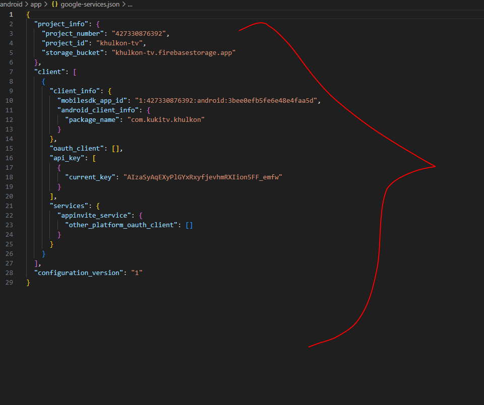Click the breadcrumb ellipsis after google-services.json
484x405 pixels.
(x=130, y=5)
